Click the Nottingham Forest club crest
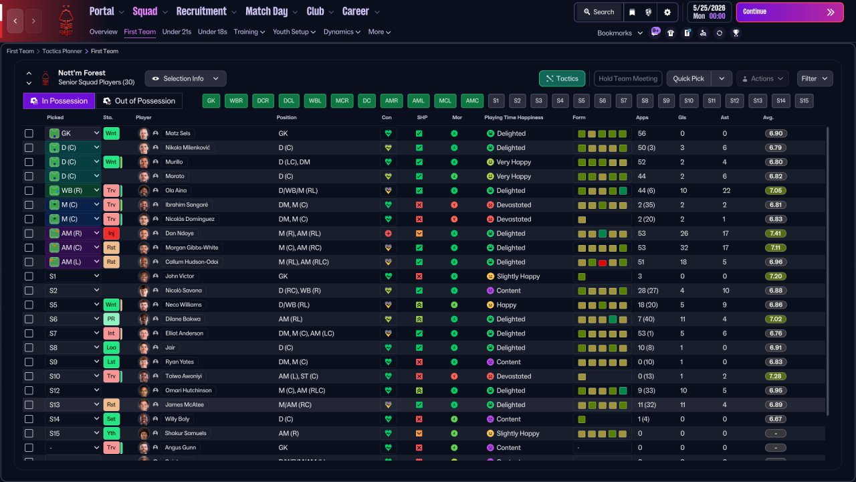856x482 pixels. (66, 20)
